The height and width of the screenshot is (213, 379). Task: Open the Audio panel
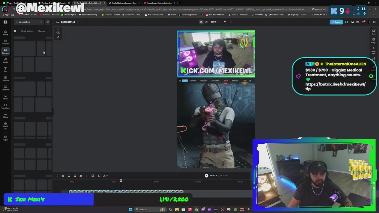tap(5, 60)
